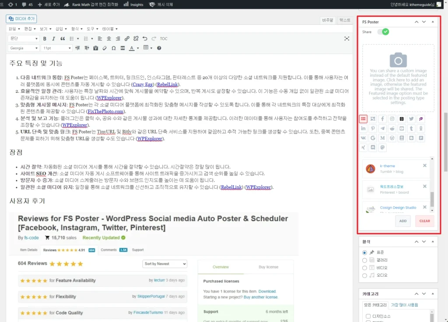Remove the k-theme Tumblr account
The width and height of the screenshot is (448, 322).
coord(424,165)
